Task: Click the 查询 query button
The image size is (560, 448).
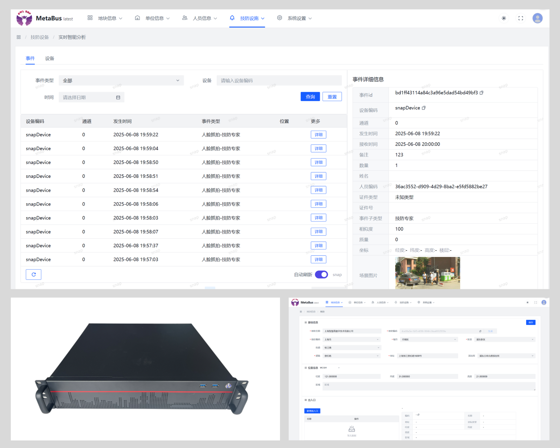Action: 310,97
